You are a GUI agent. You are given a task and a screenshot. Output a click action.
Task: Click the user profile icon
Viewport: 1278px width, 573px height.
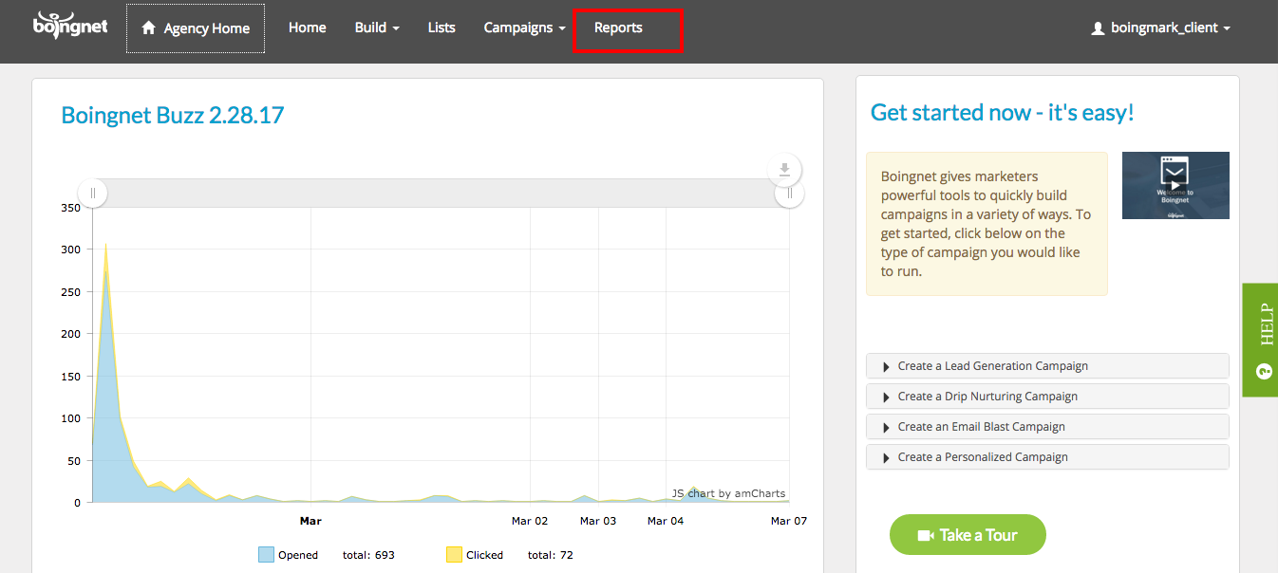point(1099,28)
